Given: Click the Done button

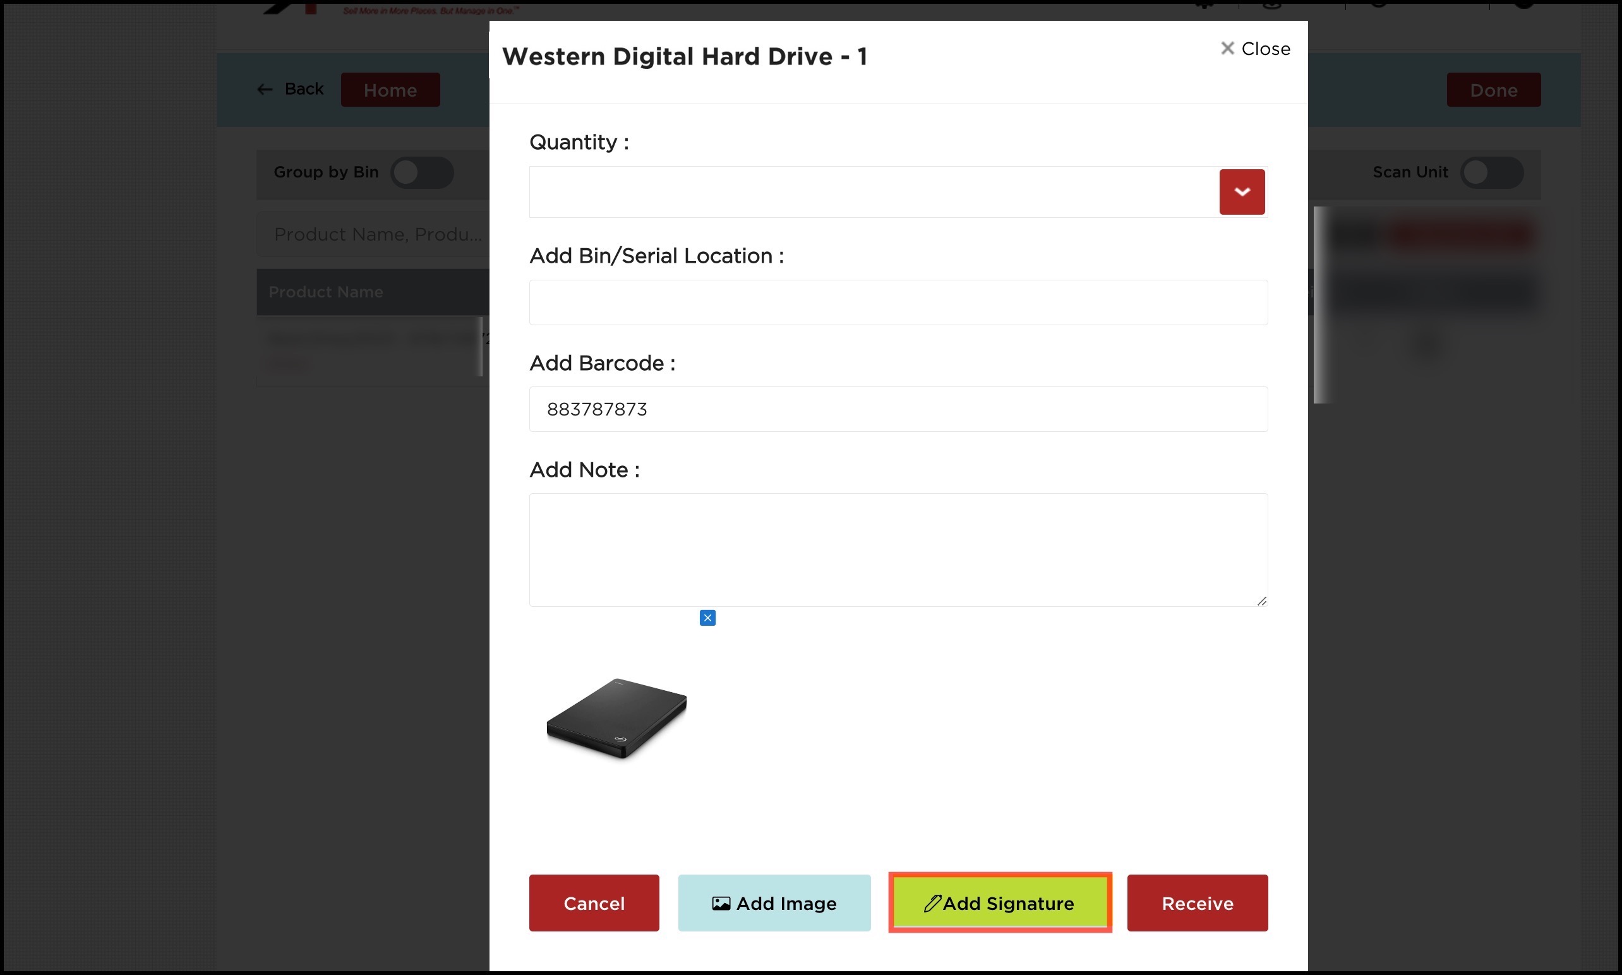Looking at the screenshot, I should pos(1493,90).
